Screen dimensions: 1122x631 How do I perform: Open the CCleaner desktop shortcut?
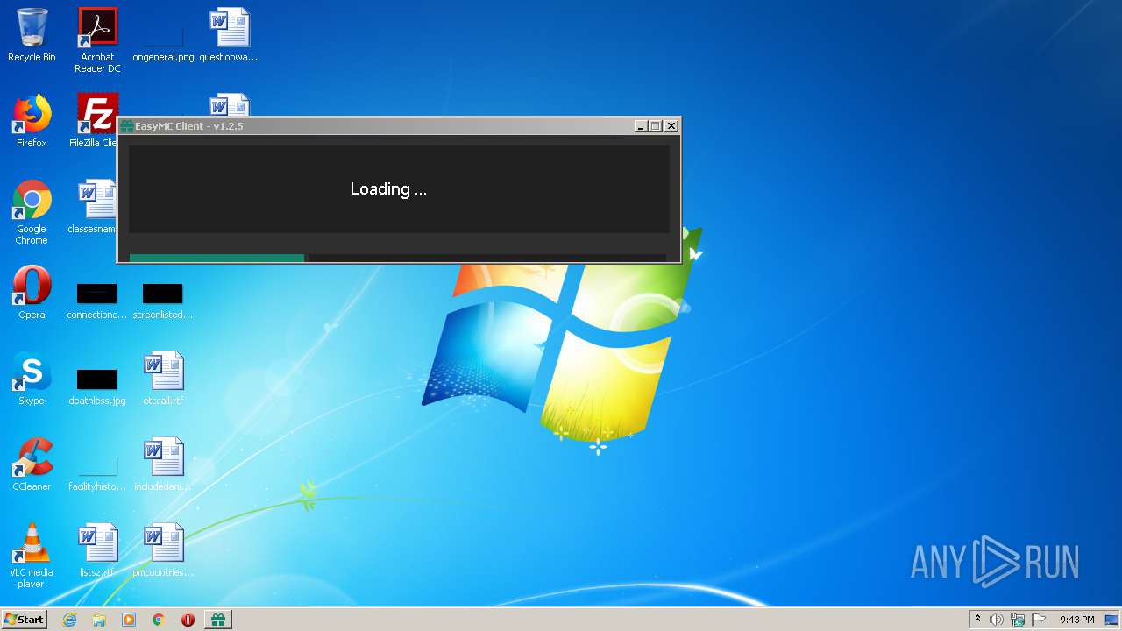(x=32, y=464)
